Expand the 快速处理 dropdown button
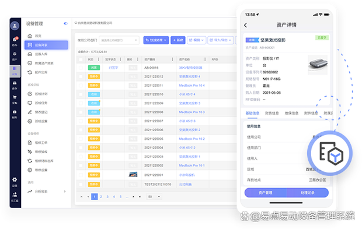 (156, 40)
